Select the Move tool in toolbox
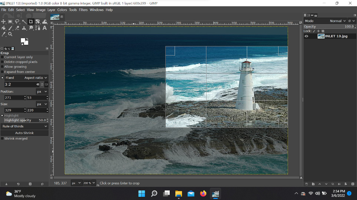This screenshot has width=357, height=200. click(x=3, y=22)
